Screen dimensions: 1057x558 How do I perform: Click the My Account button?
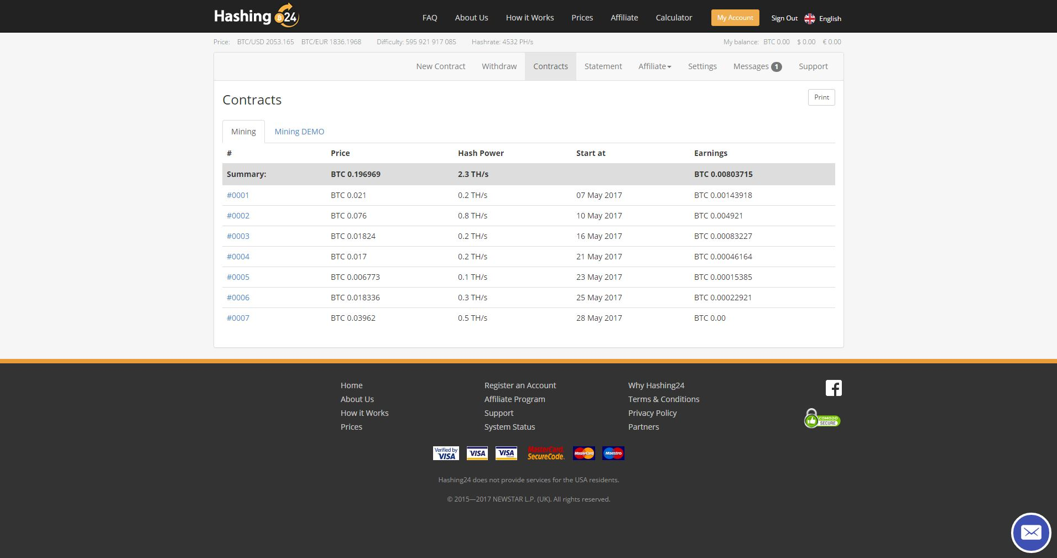click(x=735, y=18)
